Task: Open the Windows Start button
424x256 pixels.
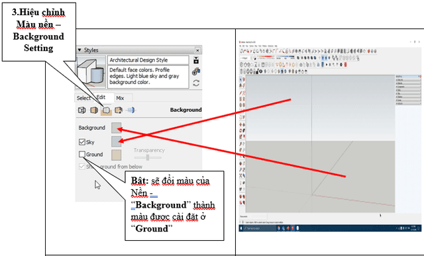Action: click(240, 228)
